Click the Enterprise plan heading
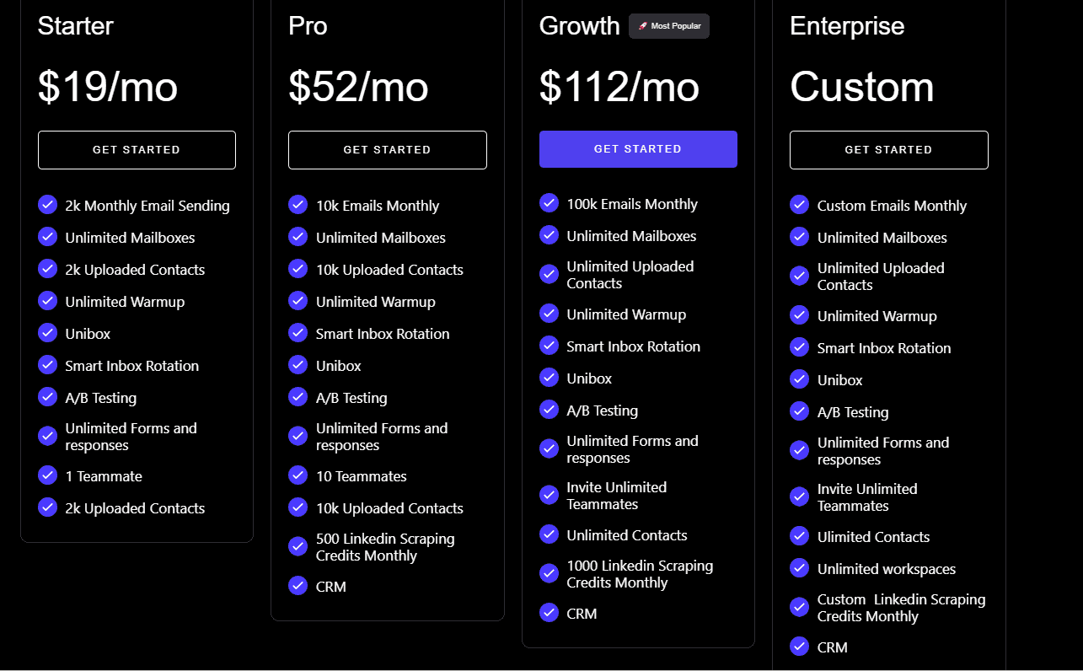 (x=846, y=26)
